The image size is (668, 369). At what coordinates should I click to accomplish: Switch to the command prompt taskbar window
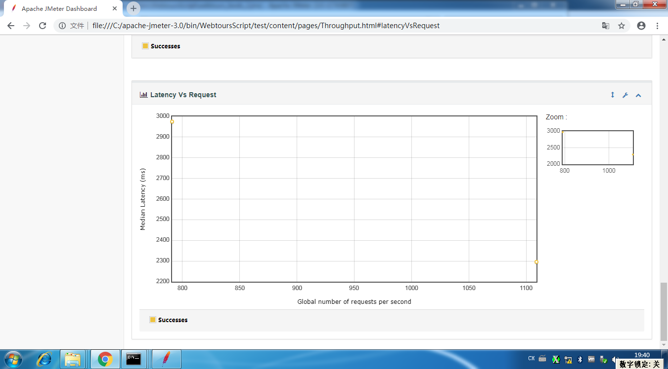point(135,359)
